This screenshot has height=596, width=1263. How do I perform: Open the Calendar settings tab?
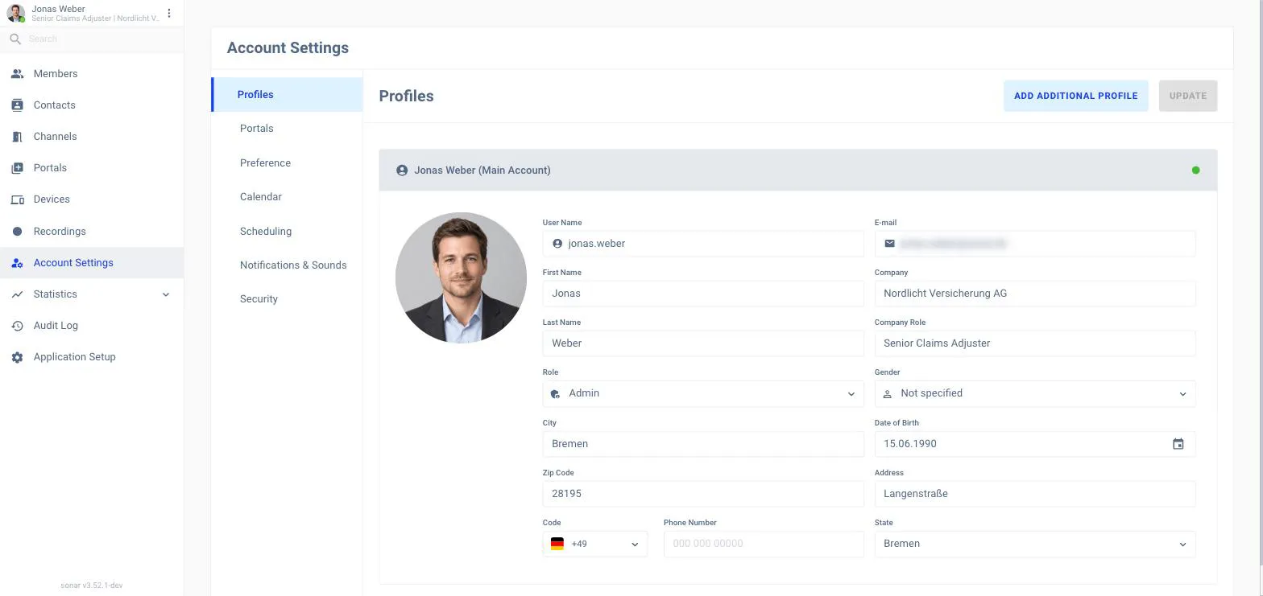coord(288,197)
